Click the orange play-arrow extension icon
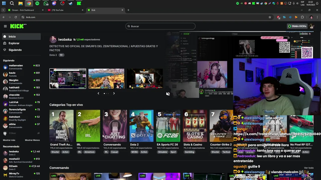 [x=296, y=17]
